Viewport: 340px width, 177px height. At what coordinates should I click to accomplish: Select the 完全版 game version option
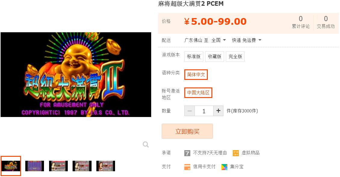click(235, 56)
